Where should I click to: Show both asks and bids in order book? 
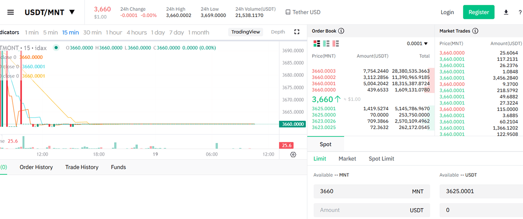pos(316,44)
